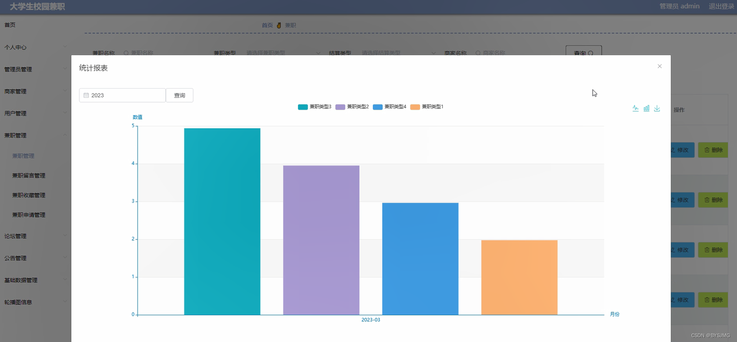Click the purple 兼职类型2 bar
The image size is (737, 342).
pos(321,240)
